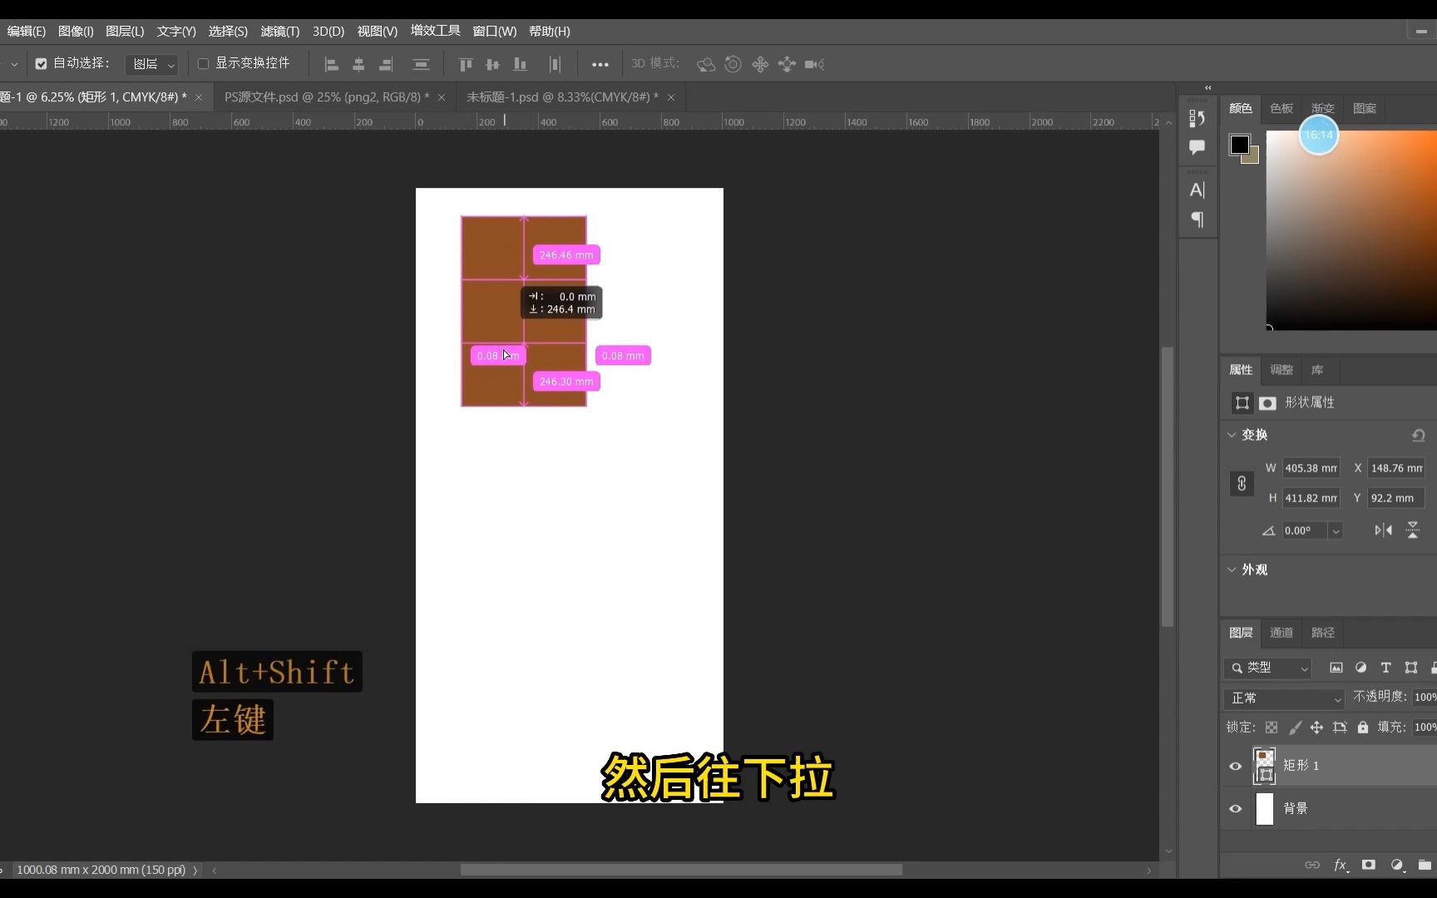Click the foreground black color swatch

click(x=1239, y=144)
